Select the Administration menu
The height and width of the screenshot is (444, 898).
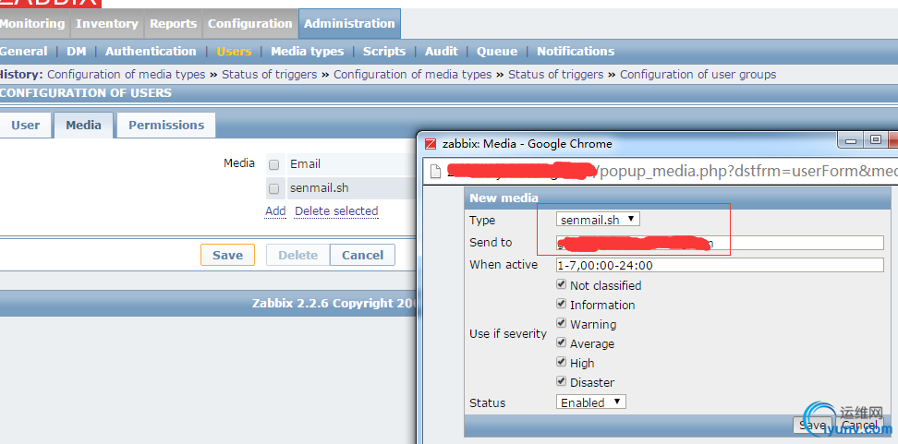pos(349,23)
